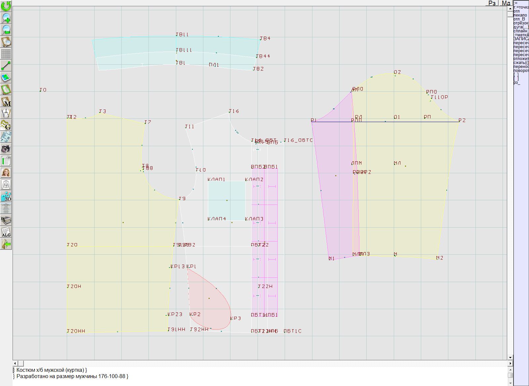The height and width of the screenshot is (386, 529).
Task: Zoom out with the minus magnifier
Action: [x=6, y=30]
